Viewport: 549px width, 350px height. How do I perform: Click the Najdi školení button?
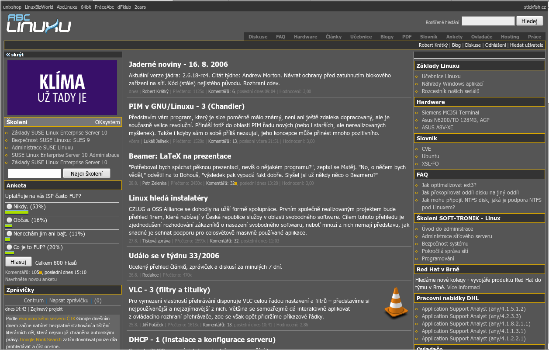(86, 173)
